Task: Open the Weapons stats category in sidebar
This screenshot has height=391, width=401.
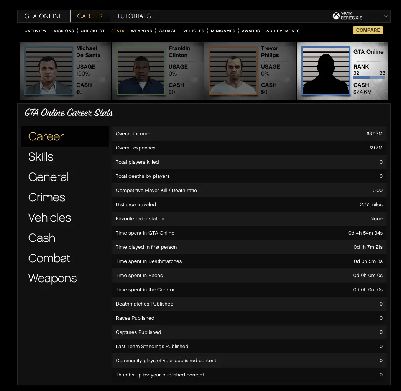Action: point(53,278)
